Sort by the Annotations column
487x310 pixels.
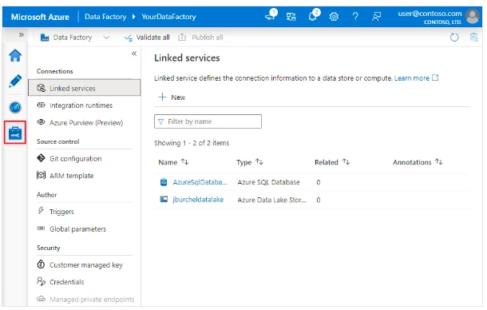click(418, 162)
